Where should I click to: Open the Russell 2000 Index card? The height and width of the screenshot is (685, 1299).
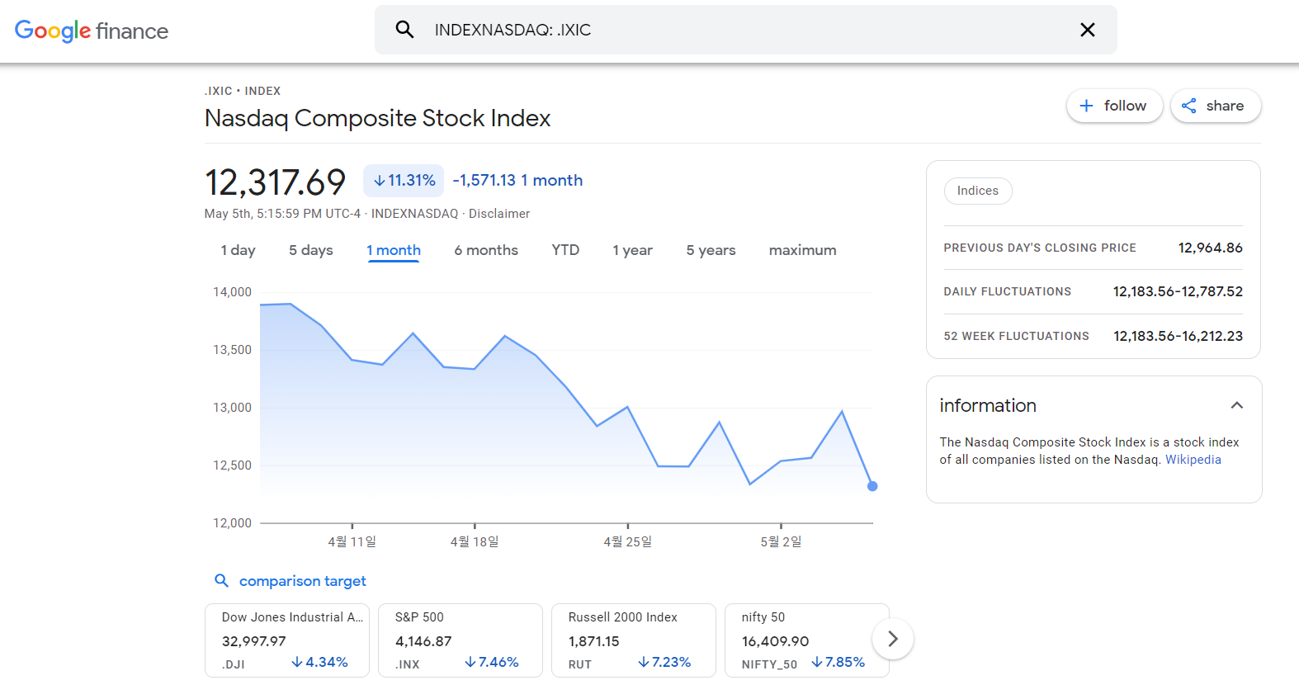tap(634, 640)
